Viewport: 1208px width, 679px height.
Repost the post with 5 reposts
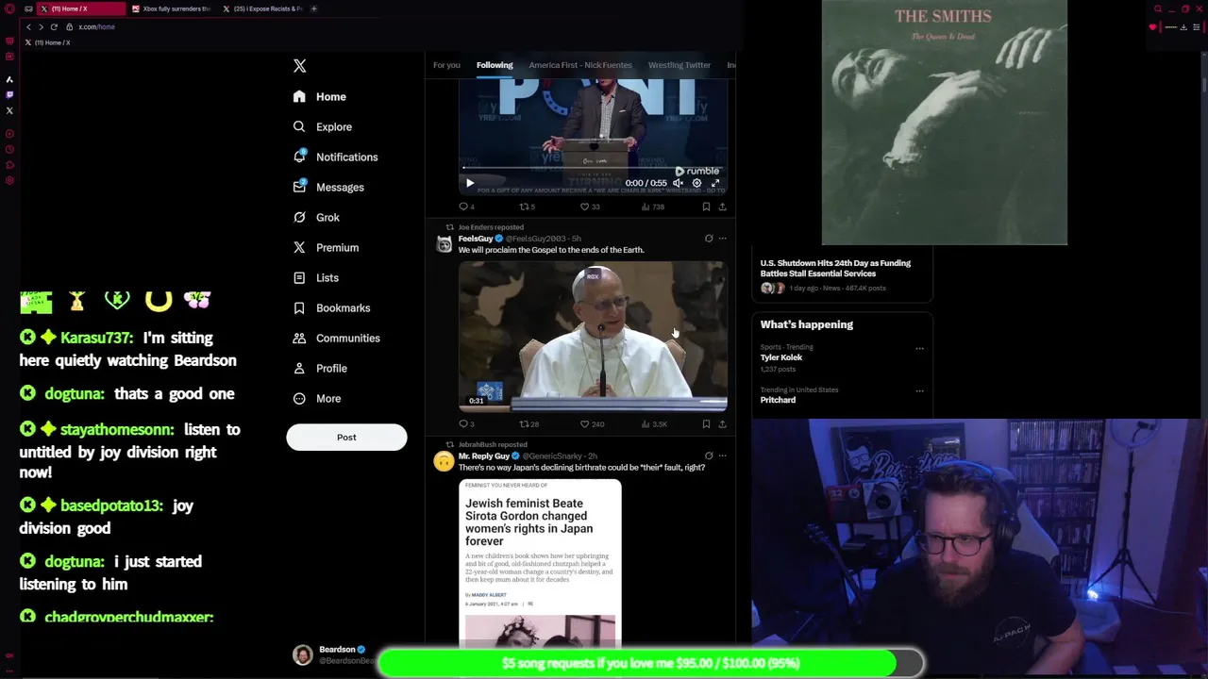527,207
